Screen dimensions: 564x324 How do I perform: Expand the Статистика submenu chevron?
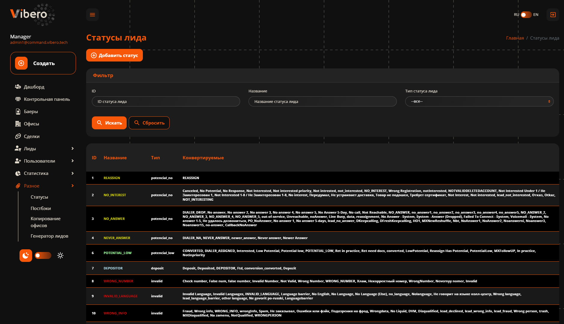73,173
